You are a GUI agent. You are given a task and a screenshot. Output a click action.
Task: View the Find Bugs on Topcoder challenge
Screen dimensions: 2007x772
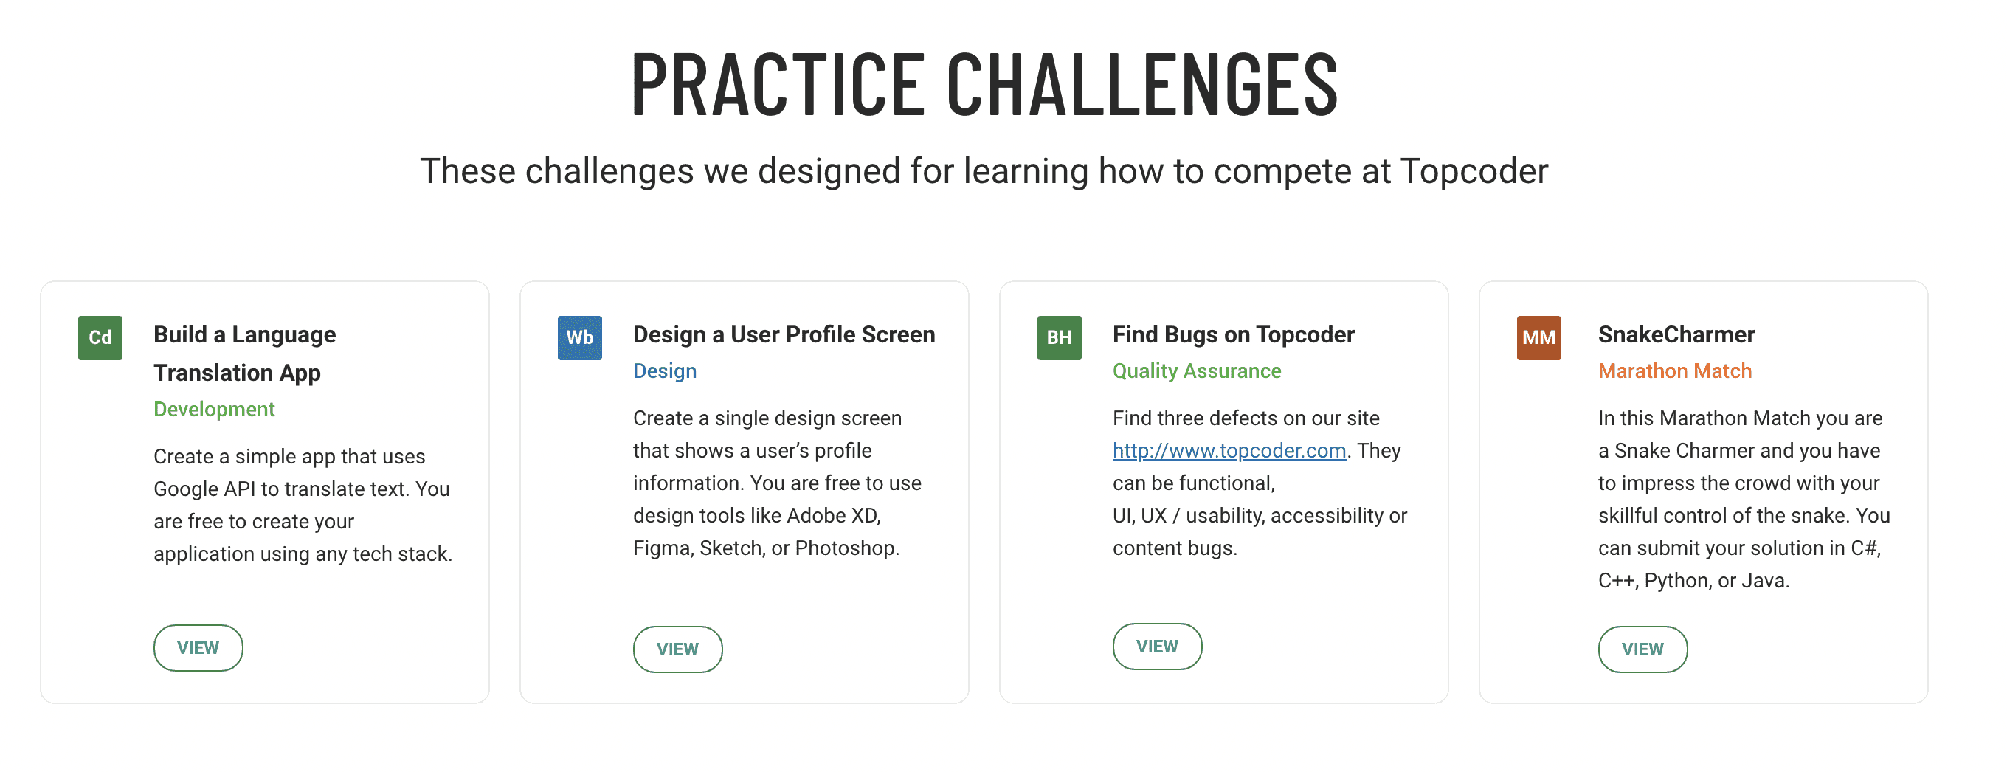[x=1157, y=646]
